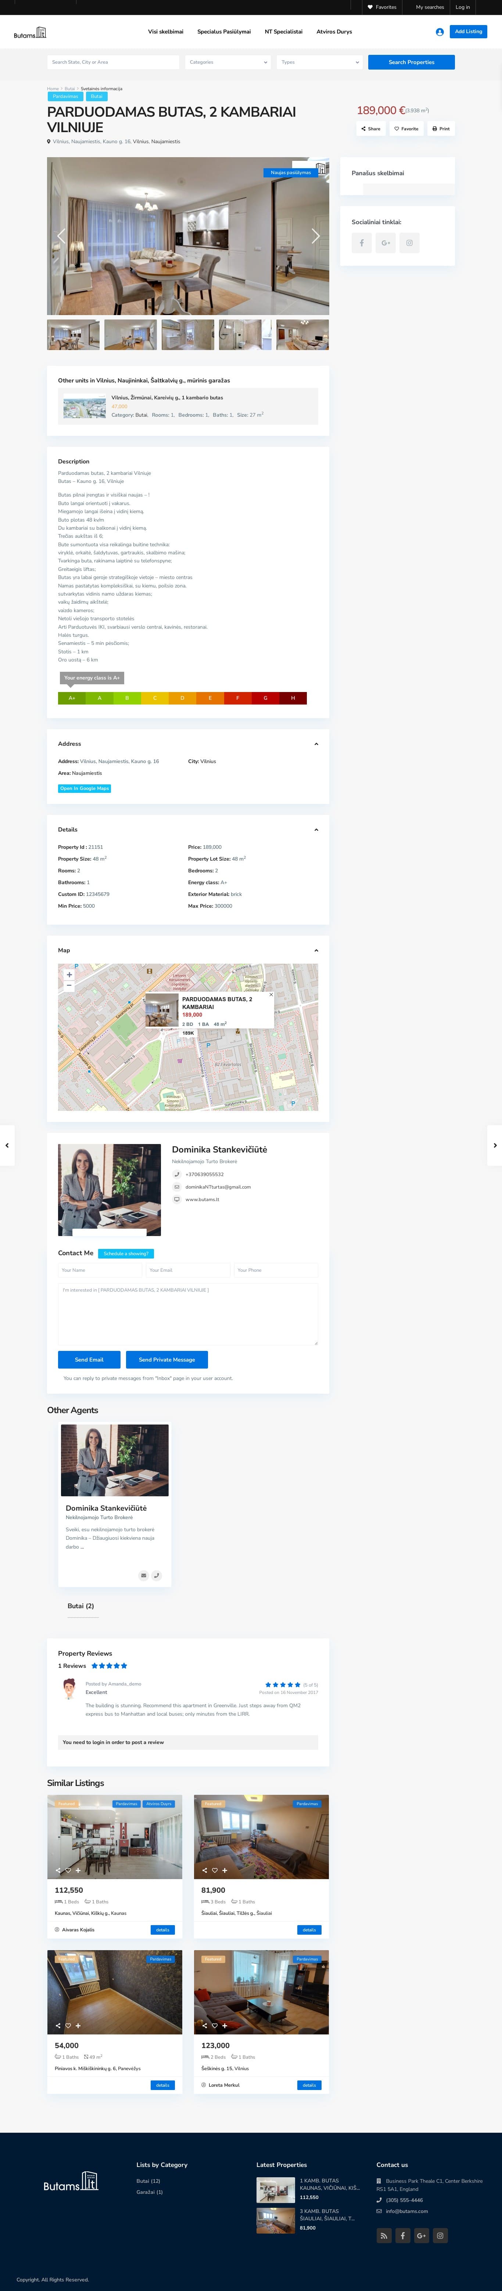502x2291 pixels.
Task: Favorite the 54,000 listing card
Action: (68, 2026)
